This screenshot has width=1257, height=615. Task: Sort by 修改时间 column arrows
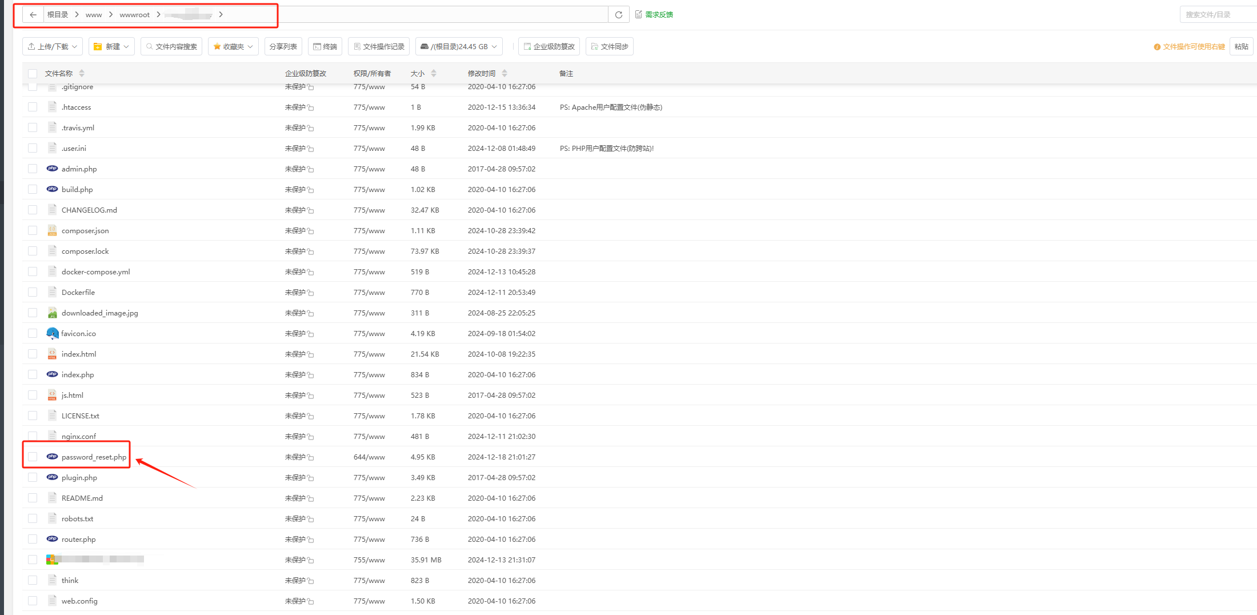click(505, 73)
